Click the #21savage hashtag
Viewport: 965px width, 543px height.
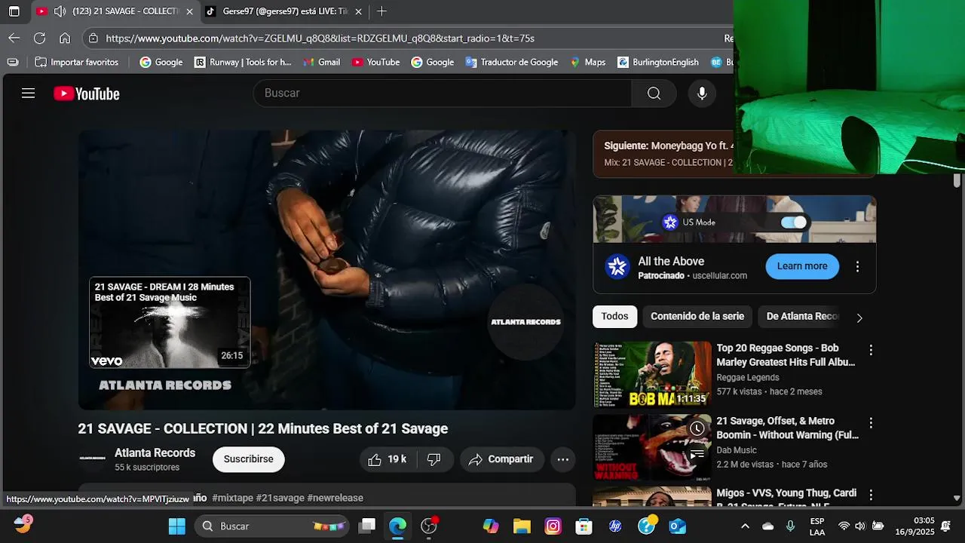point(280,498)
